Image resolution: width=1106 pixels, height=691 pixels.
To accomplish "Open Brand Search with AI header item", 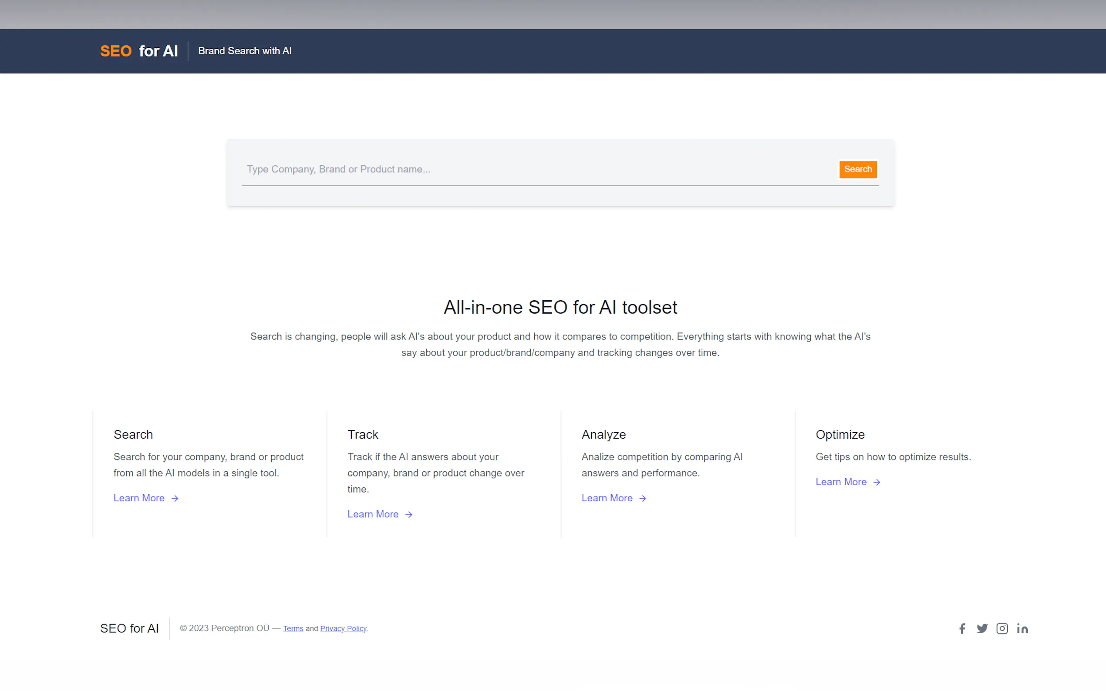I will 245,51.
